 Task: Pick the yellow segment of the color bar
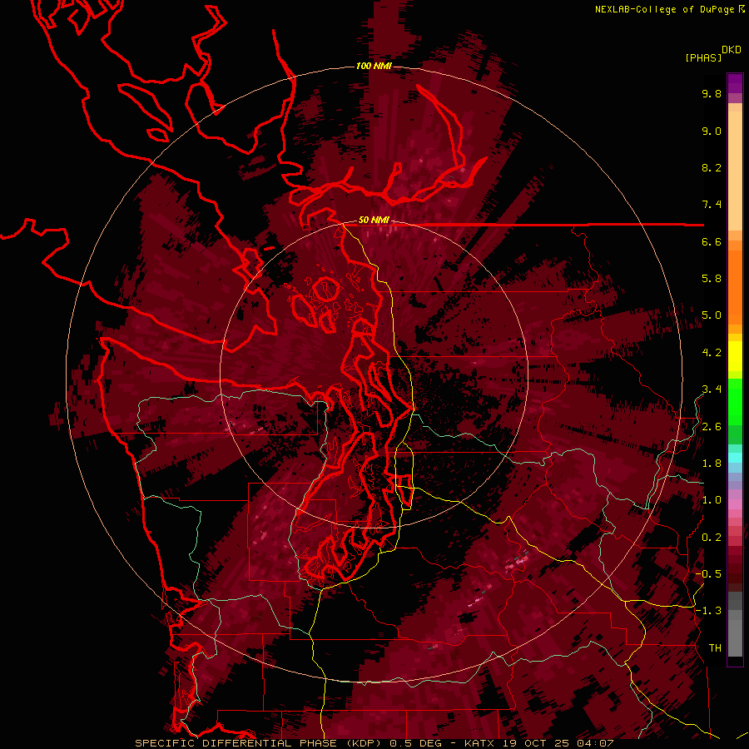[x=735, y=356]
